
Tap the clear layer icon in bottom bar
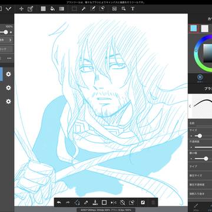pyautogui.click(x=132, y=203)
